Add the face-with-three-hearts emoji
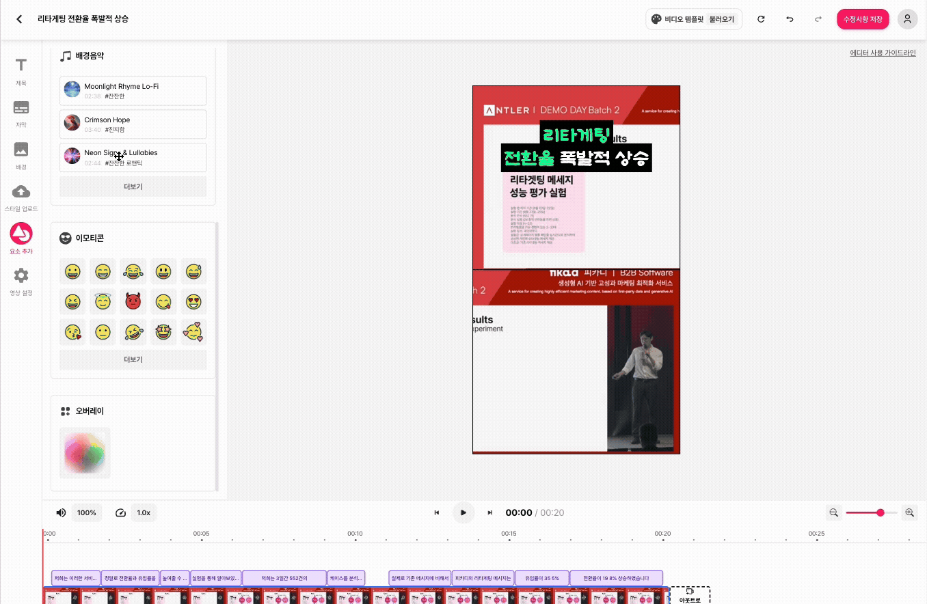927x604 pixels. pos(194,332)
